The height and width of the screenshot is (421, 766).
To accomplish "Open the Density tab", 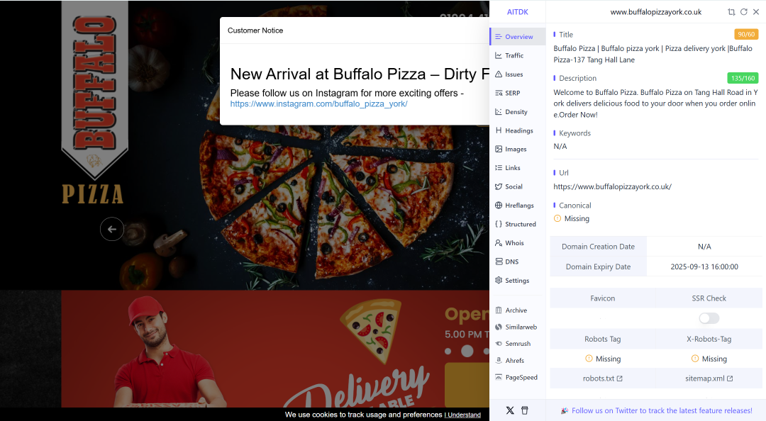I will (517, 112).
